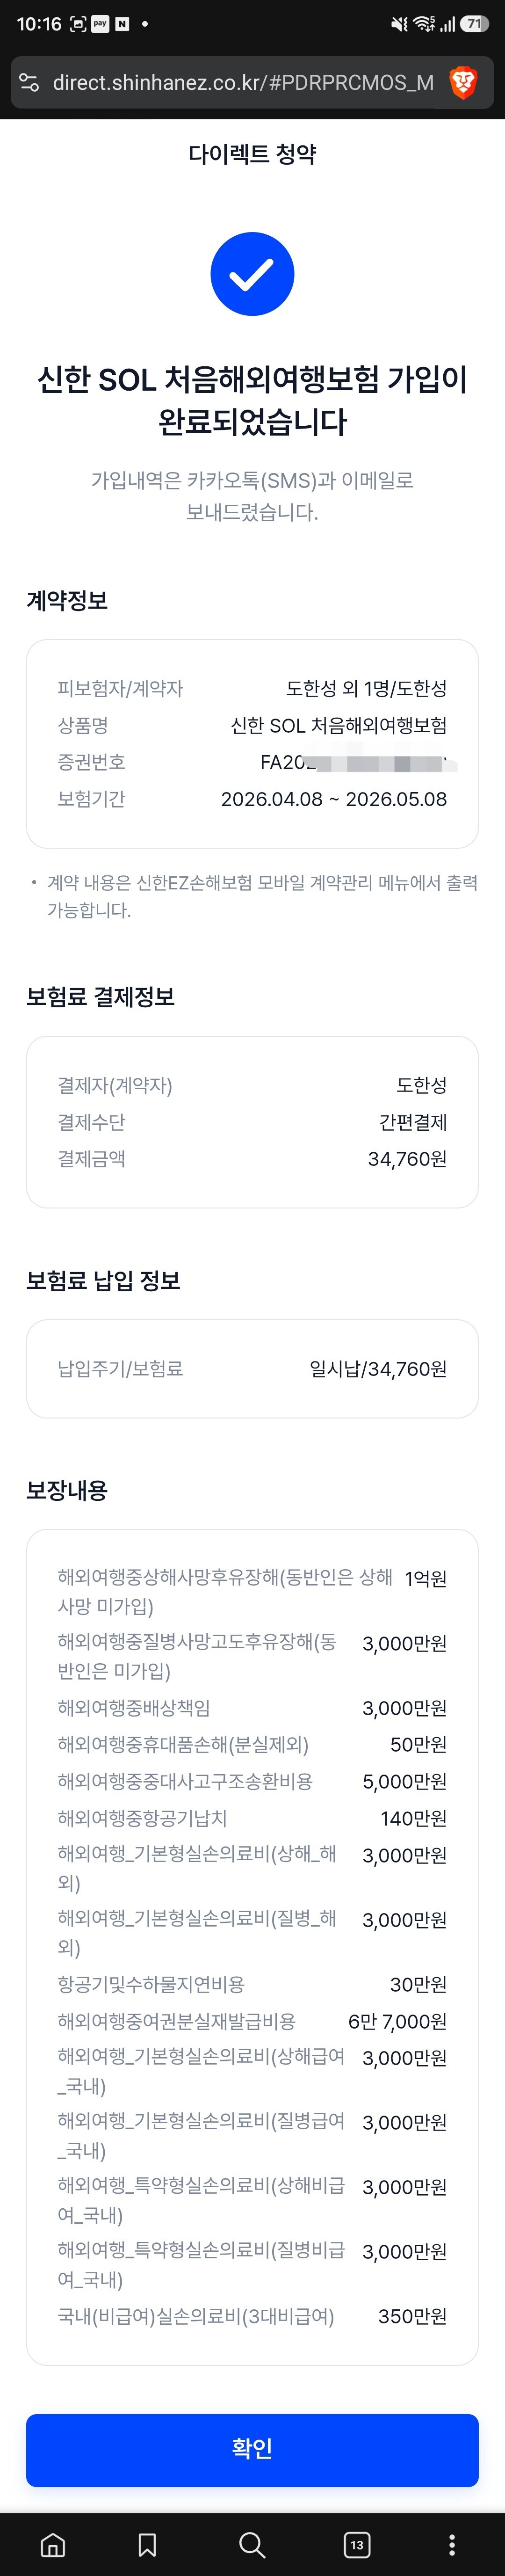Tap the home icon in bottom bar

point(53,2544)
